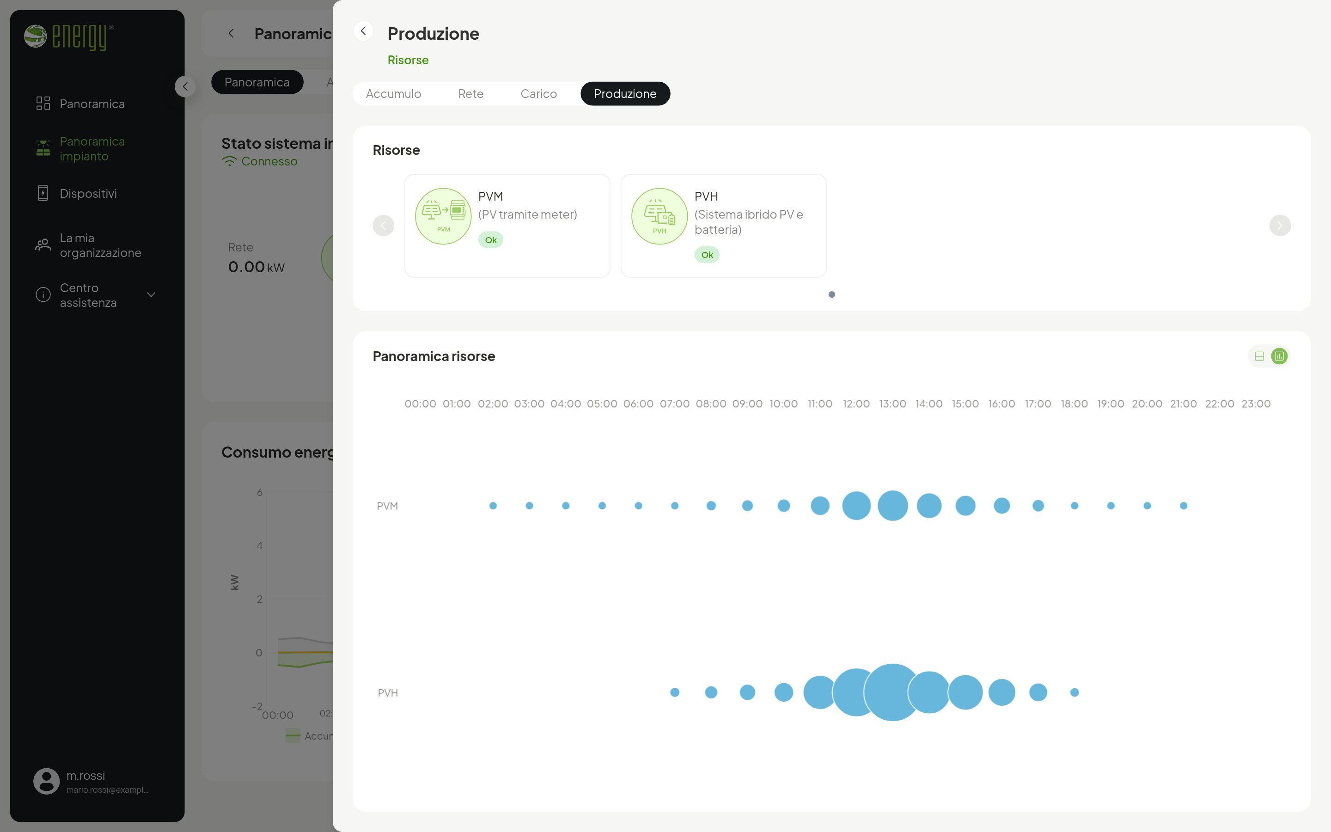This screenshot has width=1331, height=832.
Task: Click the carousel pagination dot
Action: pyautogui.click(x=831, y=294)
